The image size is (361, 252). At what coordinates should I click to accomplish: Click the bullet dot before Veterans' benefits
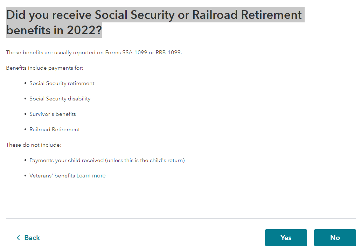point(25,176)
